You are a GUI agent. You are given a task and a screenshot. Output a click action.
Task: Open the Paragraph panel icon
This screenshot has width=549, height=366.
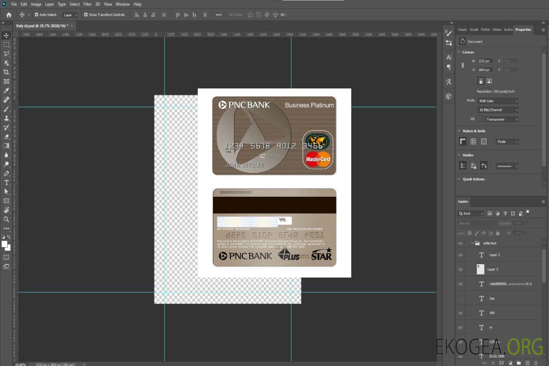449,67
